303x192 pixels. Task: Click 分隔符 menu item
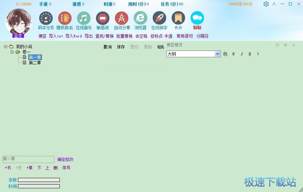(x=203, y=36)
